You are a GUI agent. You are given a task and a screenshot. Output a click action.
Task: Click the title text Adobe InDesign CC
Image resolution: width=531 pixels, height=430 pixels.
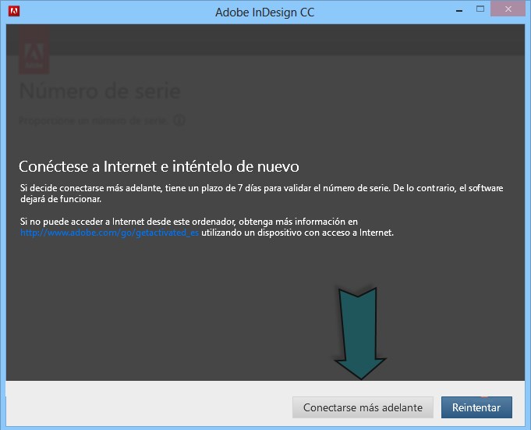(265, 12)
